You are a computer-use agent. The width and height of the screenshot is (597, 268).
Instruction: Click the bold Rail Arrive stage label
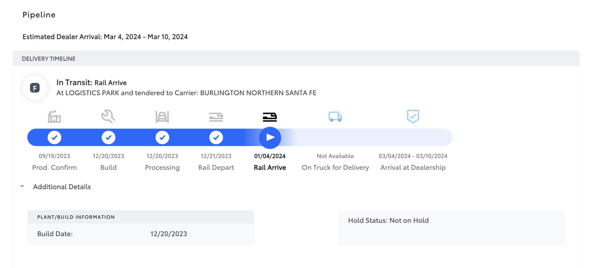coord(270,168)
